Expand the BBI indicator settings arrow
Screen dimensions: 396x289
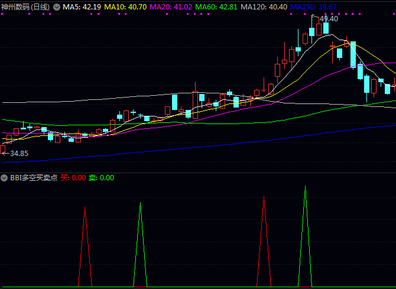(x=5, y=178)
